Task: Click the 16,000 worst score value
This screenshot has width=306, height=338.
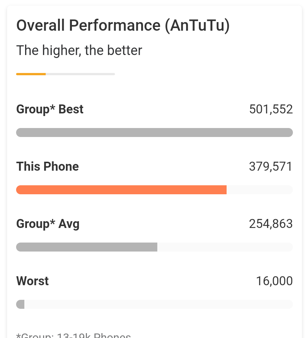Action: 274,281
